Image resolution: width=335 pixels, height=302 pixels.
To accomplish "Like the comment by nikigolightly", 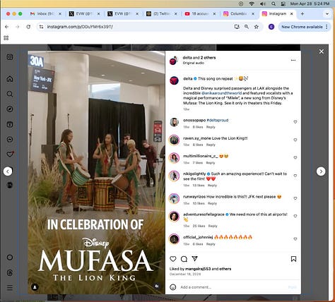I will coord(295,176).
